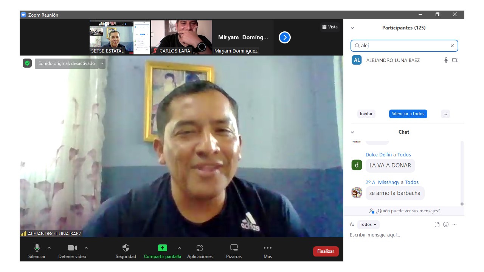Open the participants panel ... more options
Viewport: 484px width, 272px height.
coord(445,114)
